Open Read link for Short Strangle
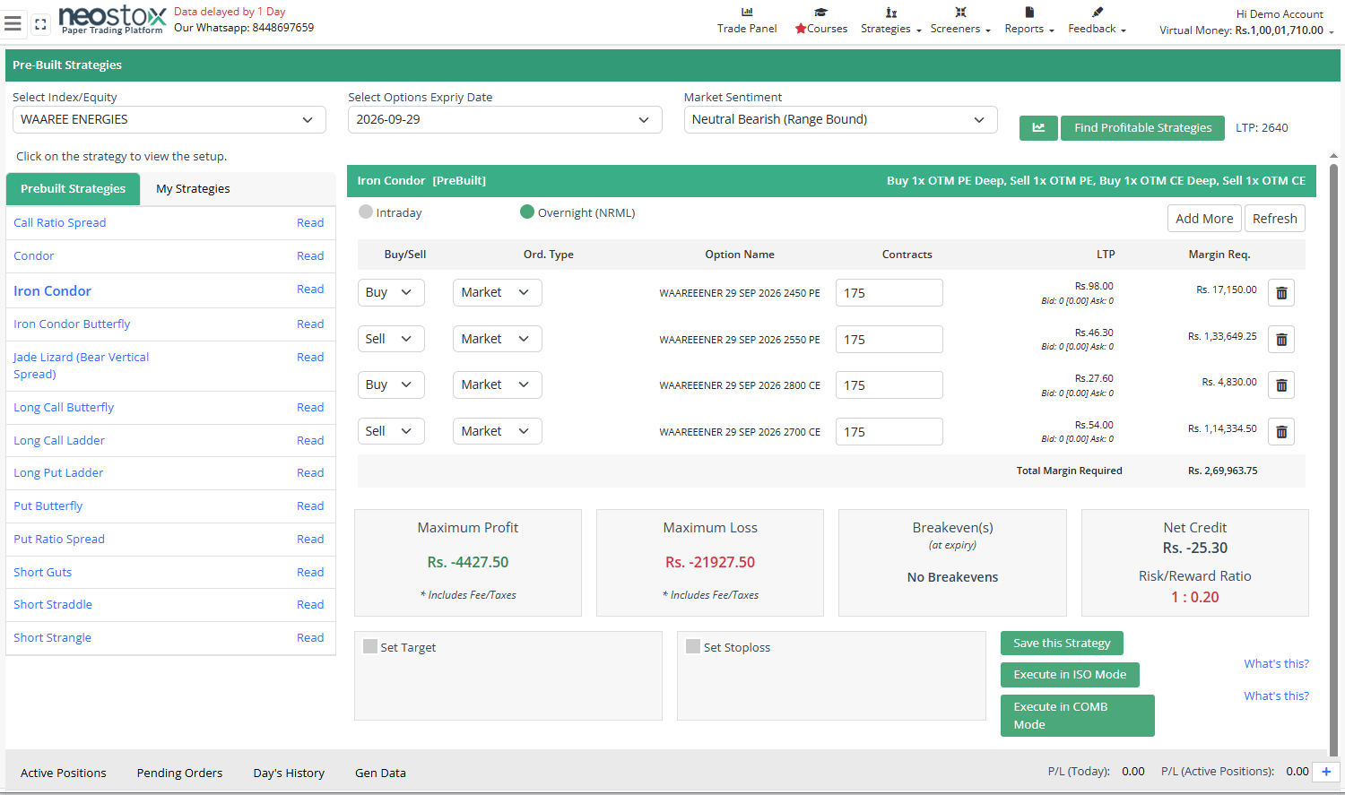The image size is (1345, 795). click(x=310, y=638)
